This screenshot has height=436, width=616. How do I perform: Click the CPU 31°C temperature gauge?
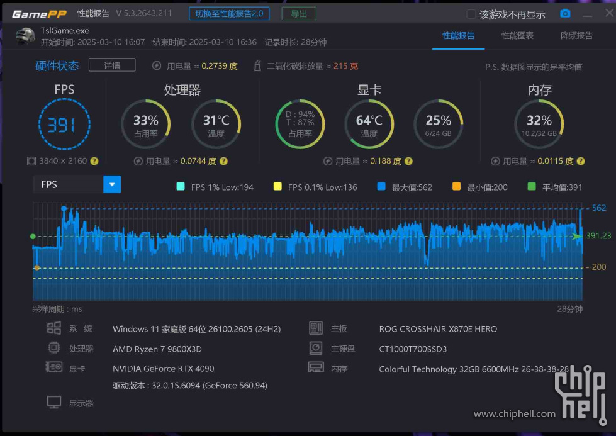216,124
